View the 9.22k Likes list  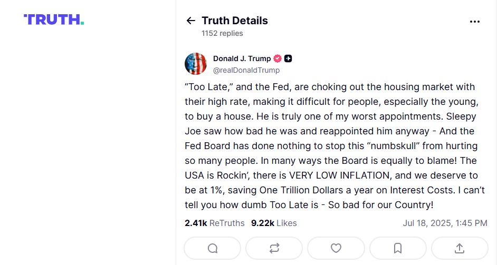pyautogui.click(x=274, y=223)
